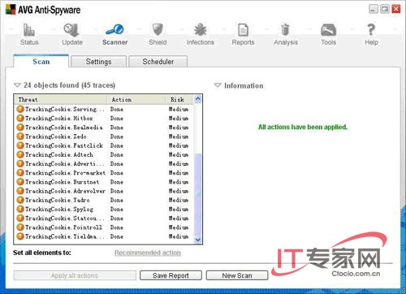Select the TrackingCookie.Zedo threat row
The width and height of the screenshot is (406, 294).
103,136
